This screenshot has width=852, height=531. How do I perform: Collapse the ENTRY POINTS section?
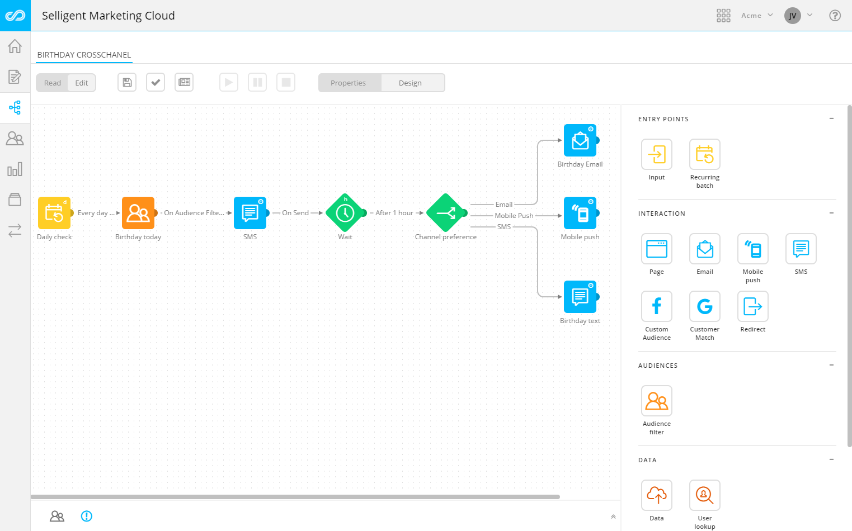pyautogui.click(x=831, y=118)
